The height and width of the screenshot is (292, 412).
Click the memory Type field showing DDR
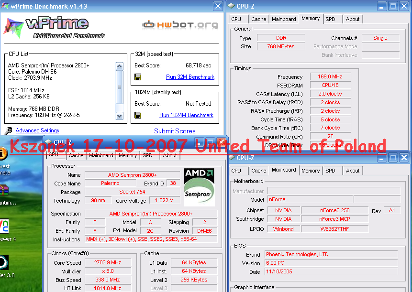tap(281, 38)
